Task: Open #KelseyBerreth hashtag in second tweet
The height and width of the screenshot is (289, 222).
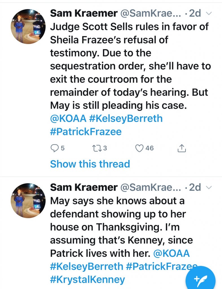Action: 87,266
